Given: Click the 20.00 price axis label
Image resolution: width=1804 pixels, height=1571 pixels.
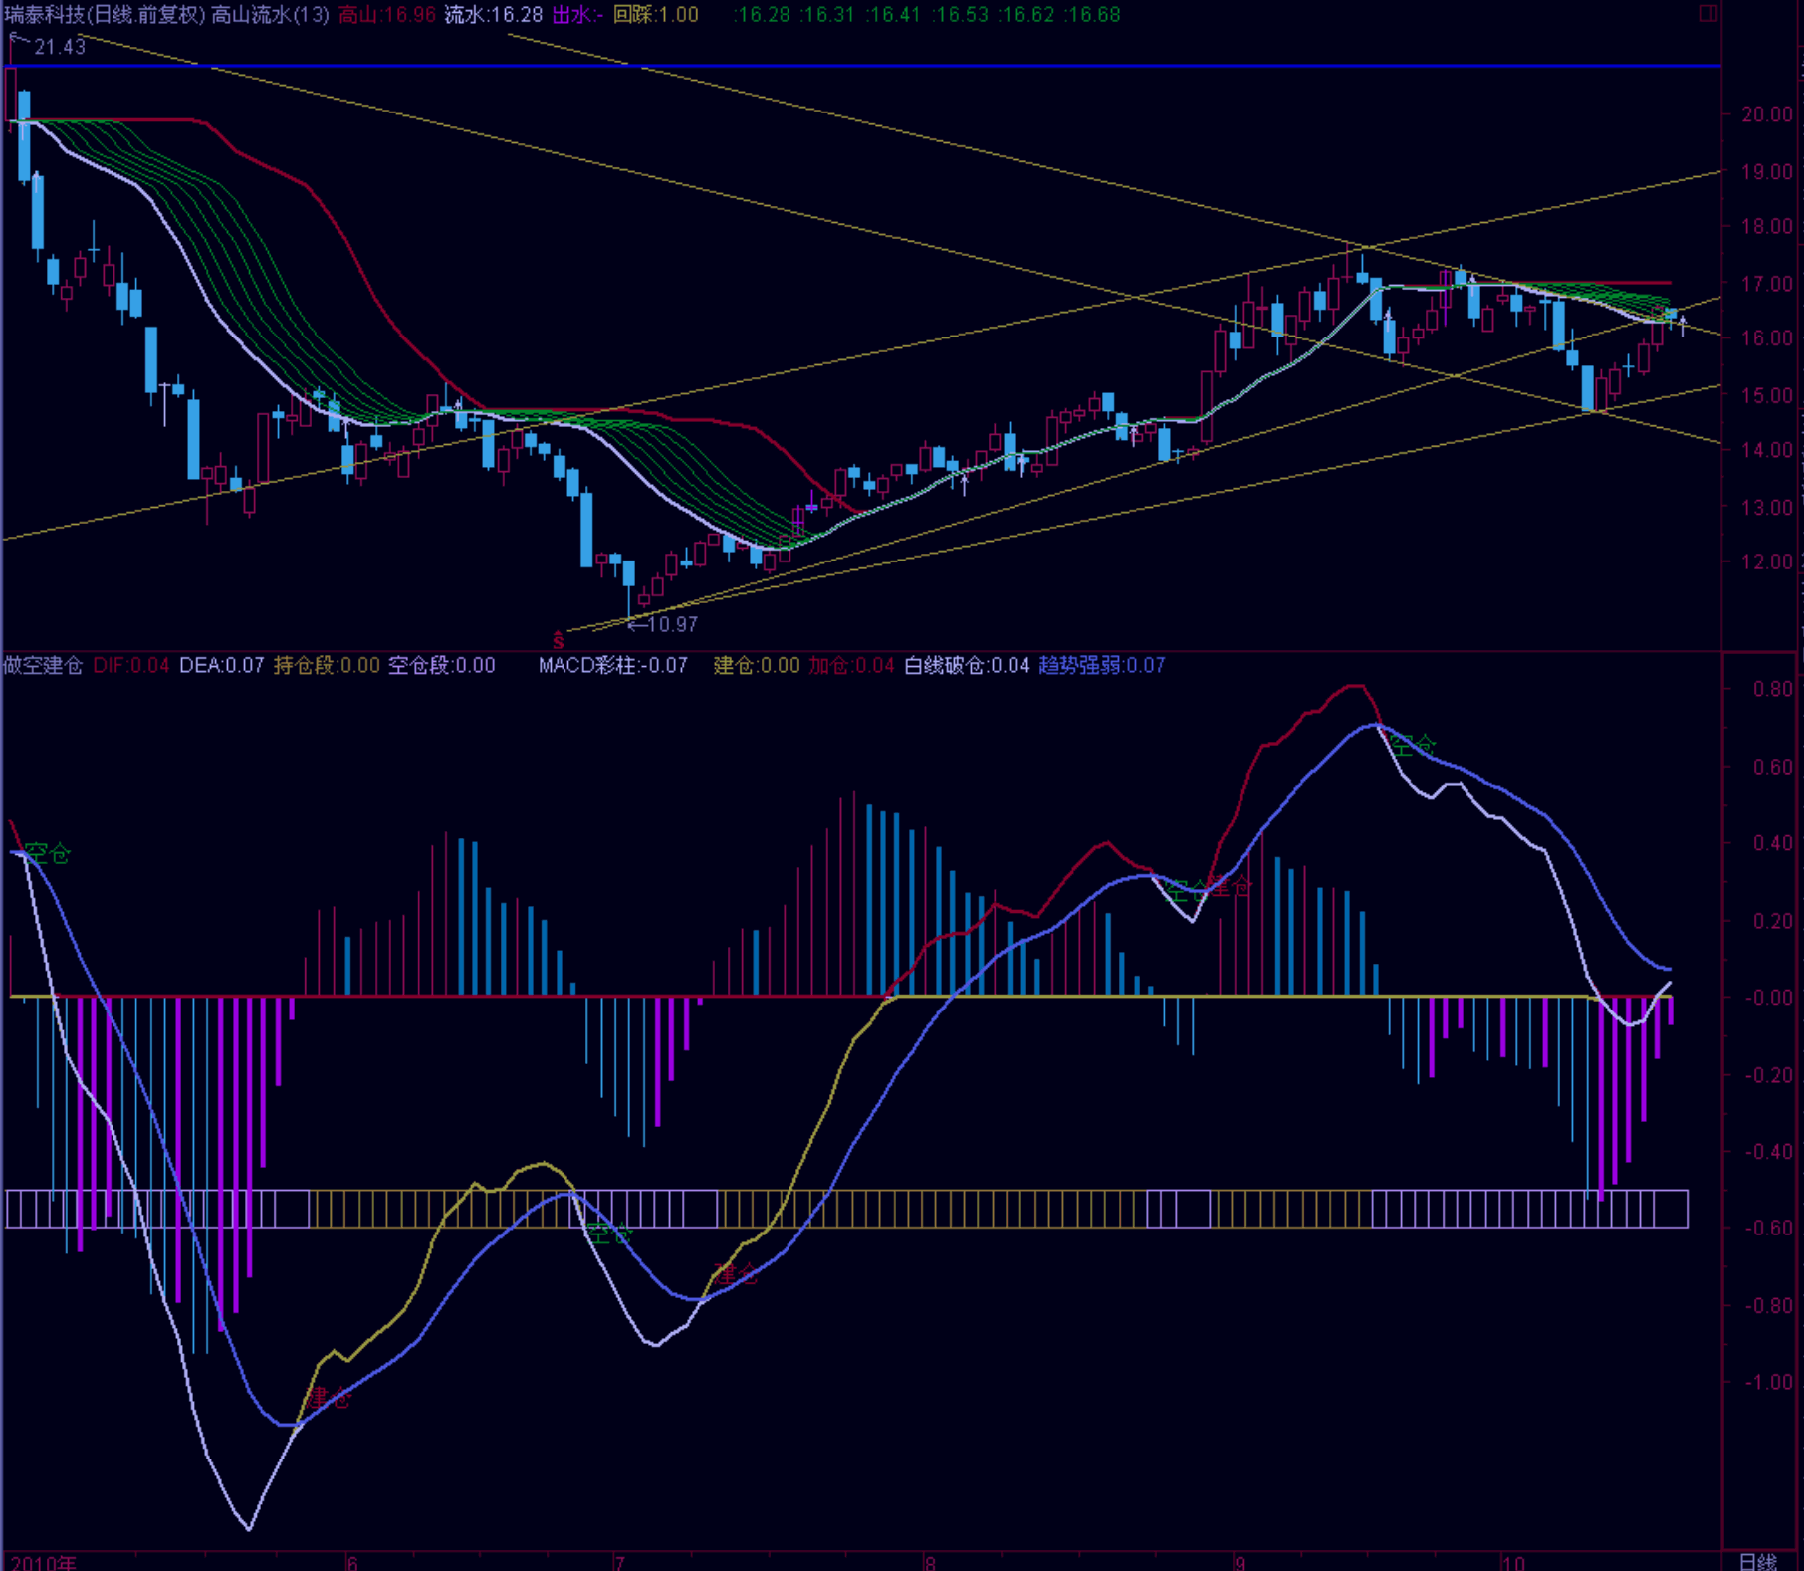Looking at the screenshot, I should tap(1767, 114).
